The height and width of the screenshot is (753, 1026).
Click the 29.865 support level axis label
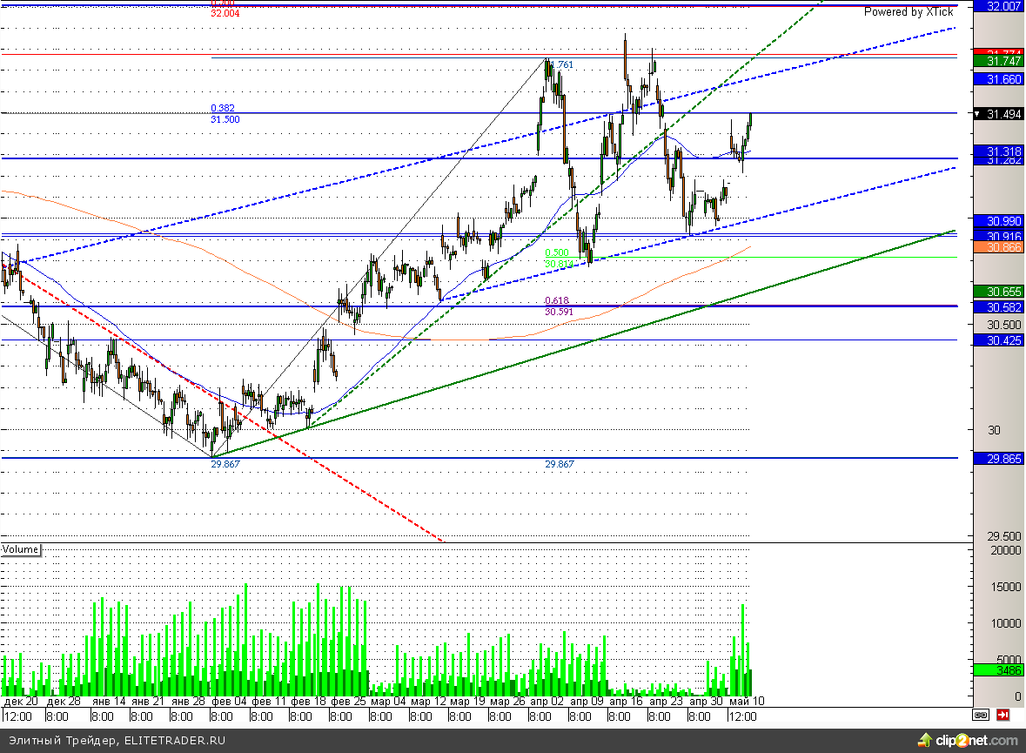pyautogui.click(x=997, y=458)
